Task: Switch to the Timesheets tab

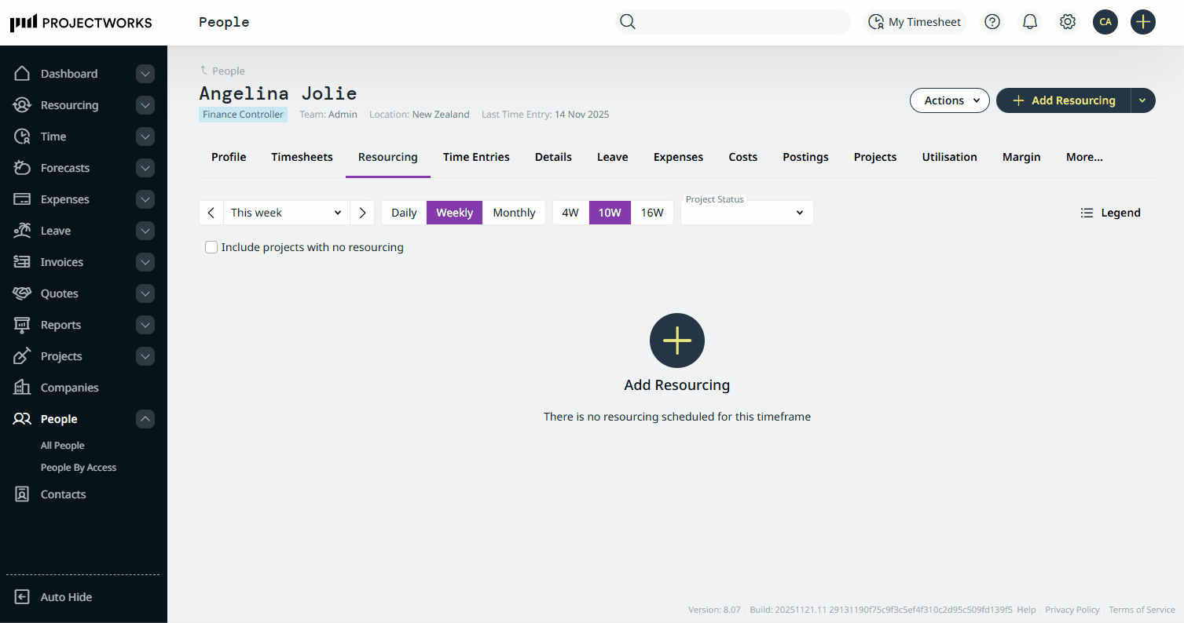Action: [302, 156]
